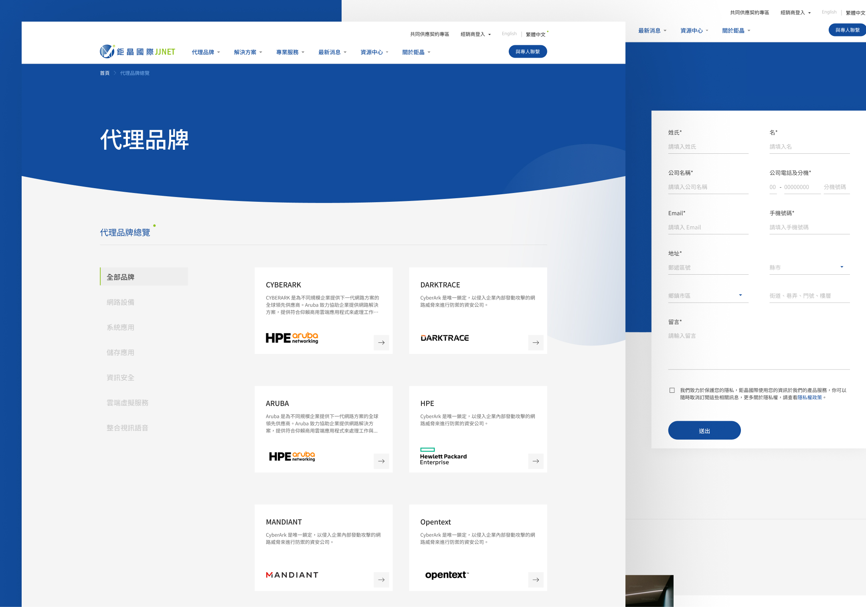Click the opentext logo
Image resolution: width=866 pixels, height=607 pixels.
pos(446,575)
